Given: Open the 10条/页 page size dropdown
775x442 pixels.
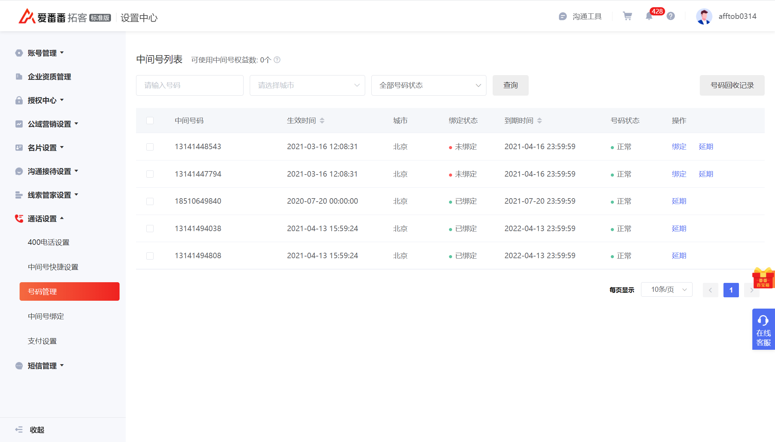Looking at the screenshot, I should [666, 290].
